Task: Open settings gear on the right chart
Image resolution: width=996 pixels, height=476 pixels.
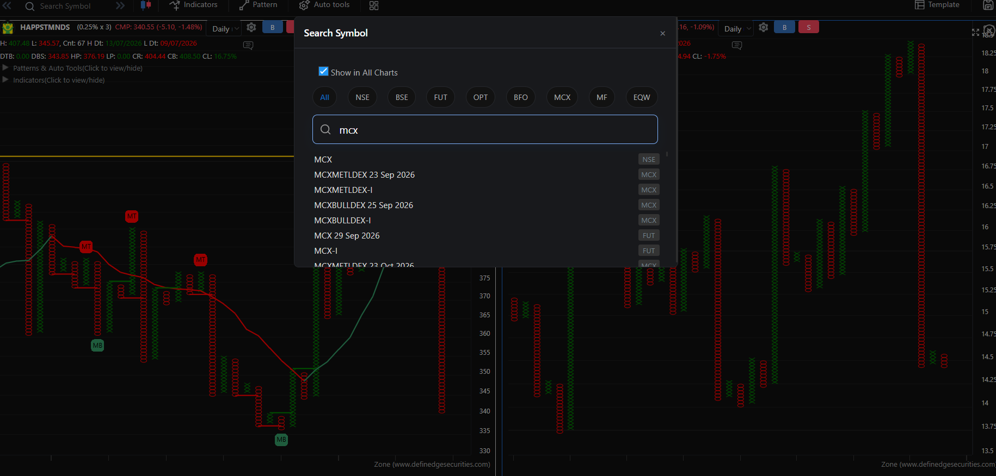Action: [x=764, y=27]
